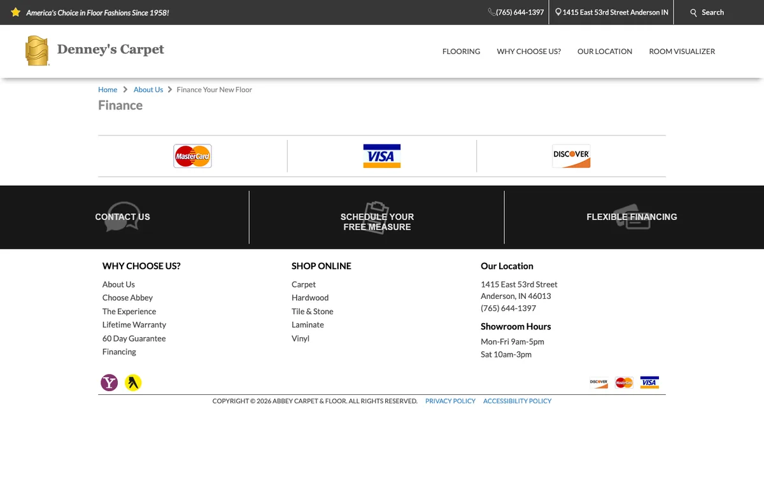Viewport: 764px width, 477px height.
Task: Click the footer phone number (765) 644-1397
Action: pos(508,308)
